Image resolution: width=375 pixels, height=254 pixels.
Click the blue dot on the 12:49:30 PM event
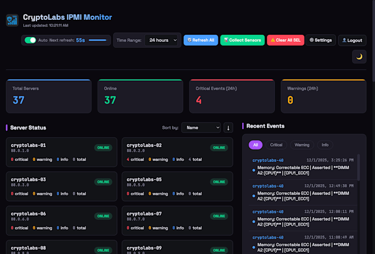(x=254, y=196)
